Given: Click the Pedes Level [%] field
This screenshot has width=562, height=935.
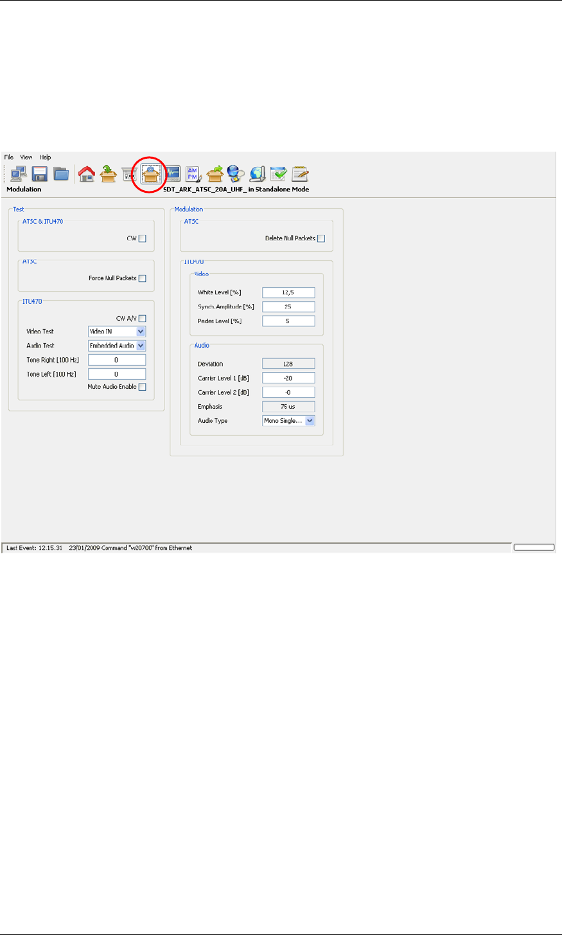Looking at the screenshot, I should (x=289, y=321).
